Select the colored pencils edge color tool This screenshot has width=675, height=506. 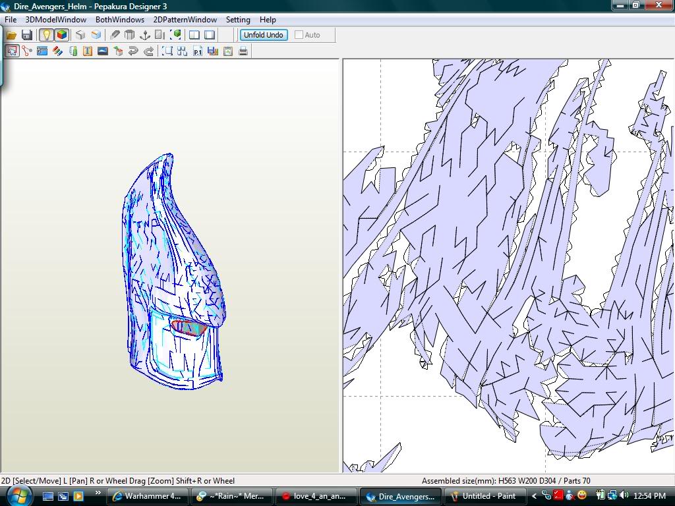(x=58, y=51)
